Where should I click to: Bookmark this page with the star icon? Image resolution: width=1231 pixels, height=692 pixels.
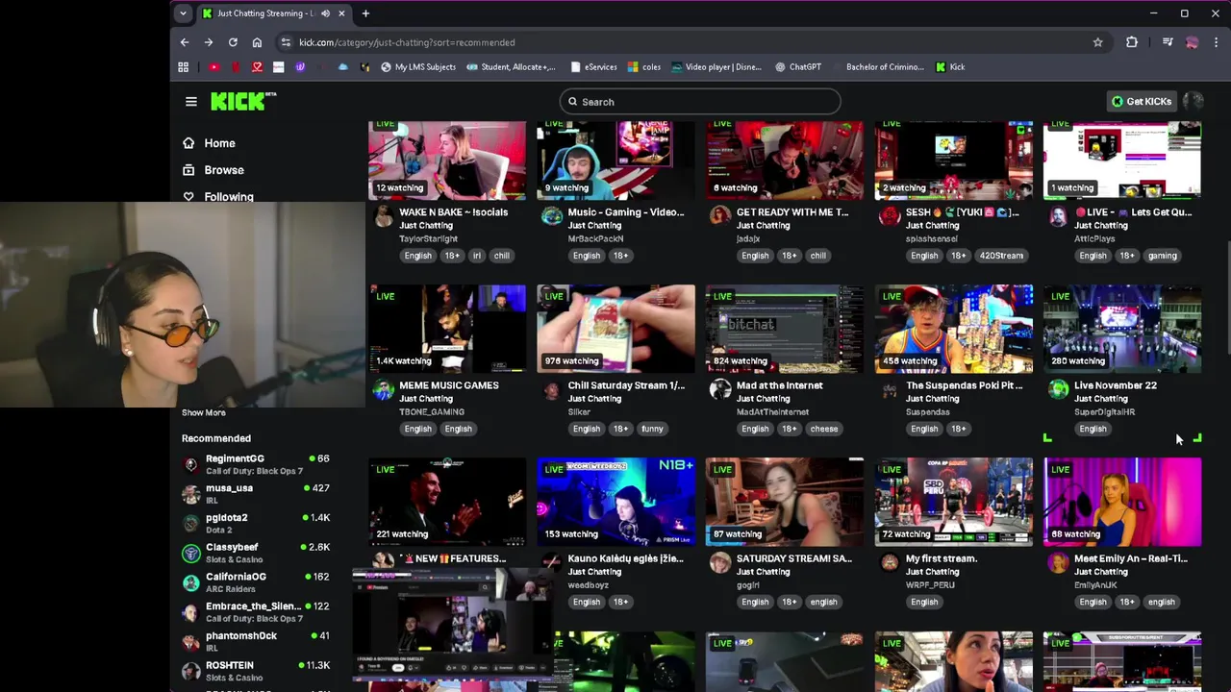(x=1097, y=42)
